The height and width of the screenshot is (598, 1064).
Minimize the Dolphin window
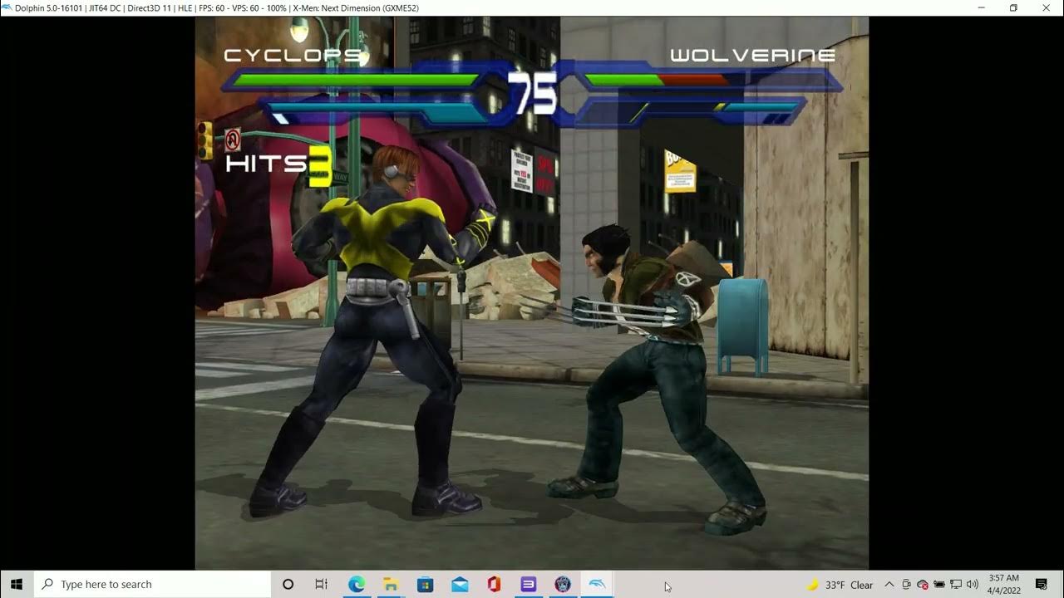point(982,7)
